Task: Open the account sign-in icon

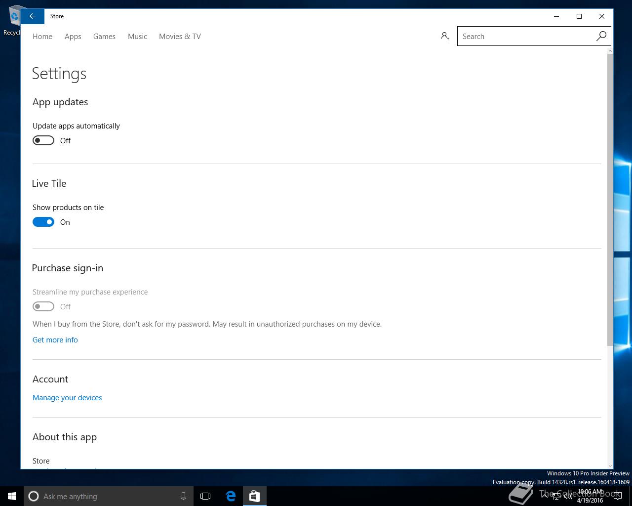Action: point(445,36)
